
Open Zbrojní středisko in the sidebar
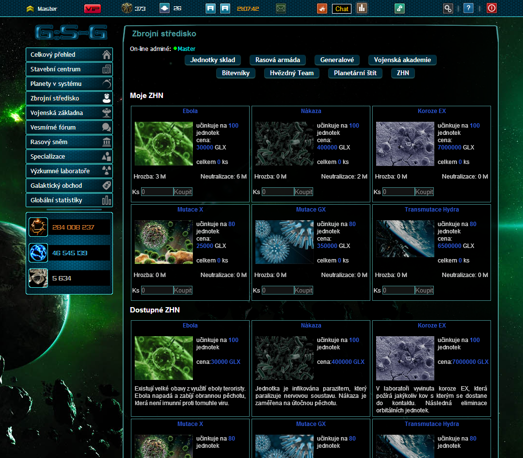(x=69, y=98)
